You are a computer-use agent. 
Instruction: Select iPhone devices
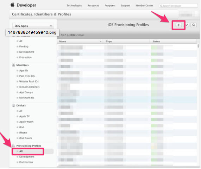(23, 133)
